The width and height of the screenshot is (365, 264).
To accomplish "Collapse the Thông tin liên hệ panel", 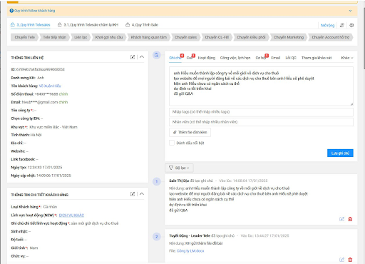I will point(142,57).
